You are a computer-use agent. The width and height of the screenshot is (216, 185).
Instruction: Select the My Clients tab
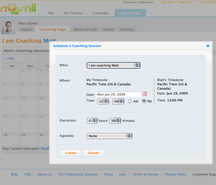point(130,13)
